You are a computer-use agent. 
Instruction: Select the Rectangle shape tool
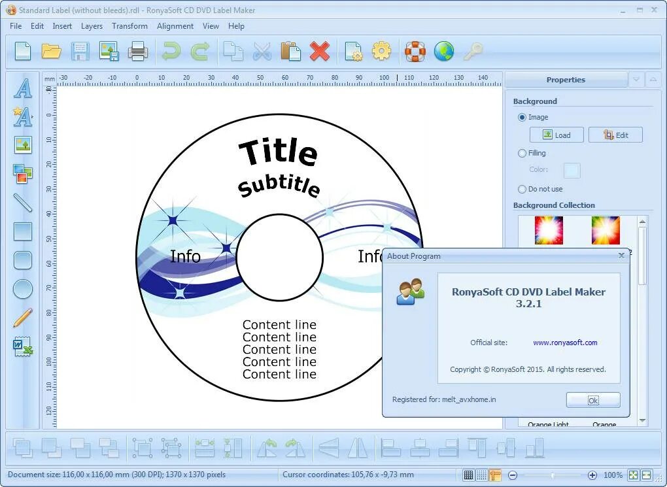(23, 232)
